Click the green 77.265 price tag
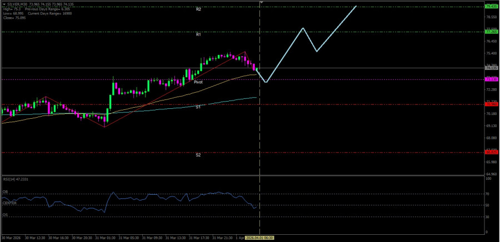This screenshot has width=500, height=242. pyautogui.click(x=491, y=32)
